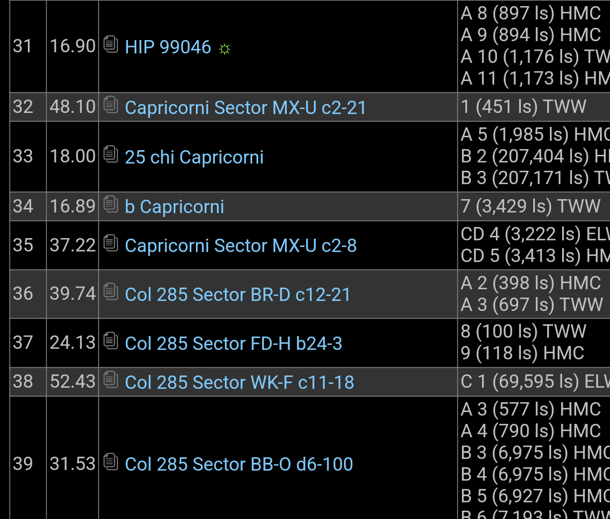Copy Capricorni Sector MX-U c2-8 name icon
Image resolution: width=610 pixels, height=519 pixels.
coord(111,243)
